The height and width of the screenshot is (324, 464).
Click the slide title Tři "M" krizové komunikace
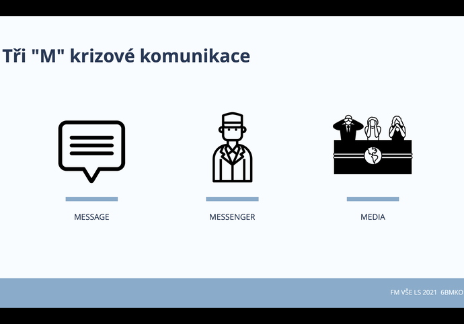point(126,56)
